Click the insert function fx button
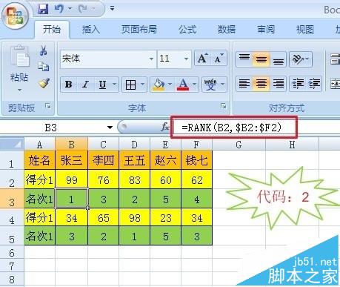Screen dimensions: 340x287 coord(164,127)
